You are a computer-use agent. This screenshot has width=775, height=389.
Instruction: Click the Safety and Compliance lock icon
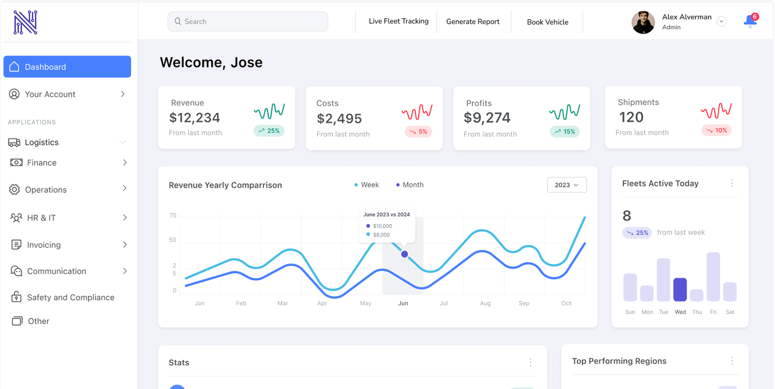pyautogui.click(x=16, y=297)
